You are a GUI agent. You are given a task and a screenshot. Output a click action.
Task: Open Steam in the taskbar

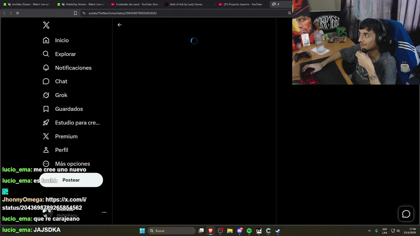pyautogui.click(x=278, y=231)
